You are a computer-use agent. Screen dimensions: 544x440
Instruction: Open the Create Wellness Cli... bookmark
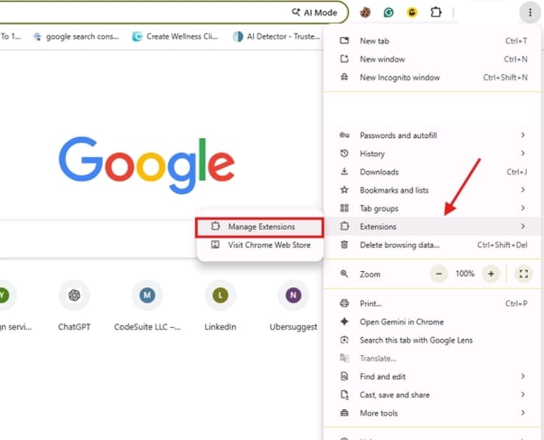175,36
